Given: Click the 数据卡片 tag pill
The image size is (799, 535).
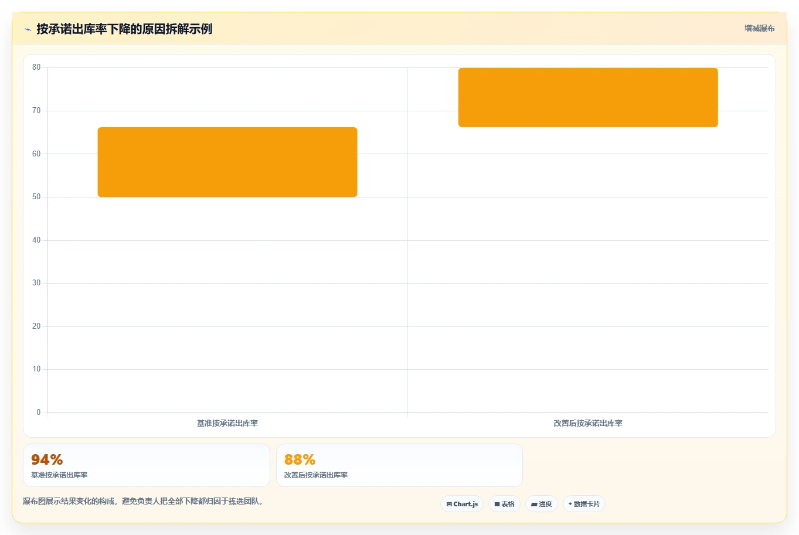Looking at the screenshot, I should click(x=584, y=504).
